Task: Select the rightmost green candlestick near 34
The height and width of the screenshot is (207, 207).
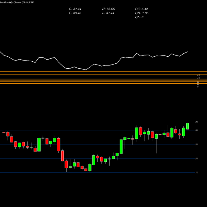Action: [188, 126]
